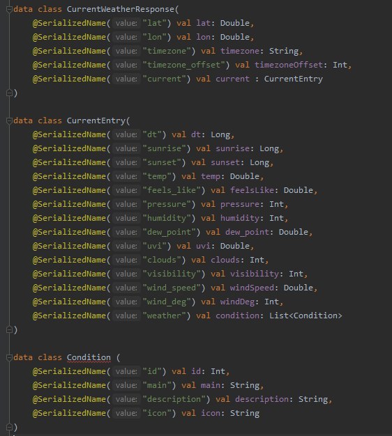The width and height of the screenshot is (392, 436).
Task: Click the "humidity" string literal
Action: 167,218
